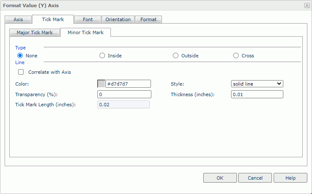Pick the Outside tick type option
312x194 pixels.
click(175, 56)
